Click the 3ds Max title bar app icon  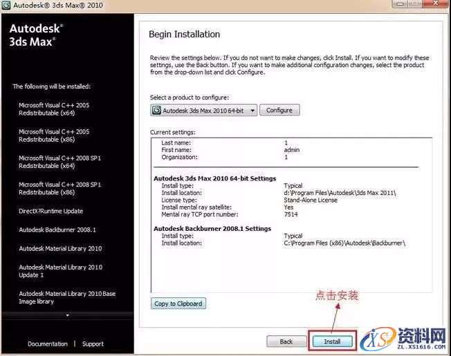(6, 5)
